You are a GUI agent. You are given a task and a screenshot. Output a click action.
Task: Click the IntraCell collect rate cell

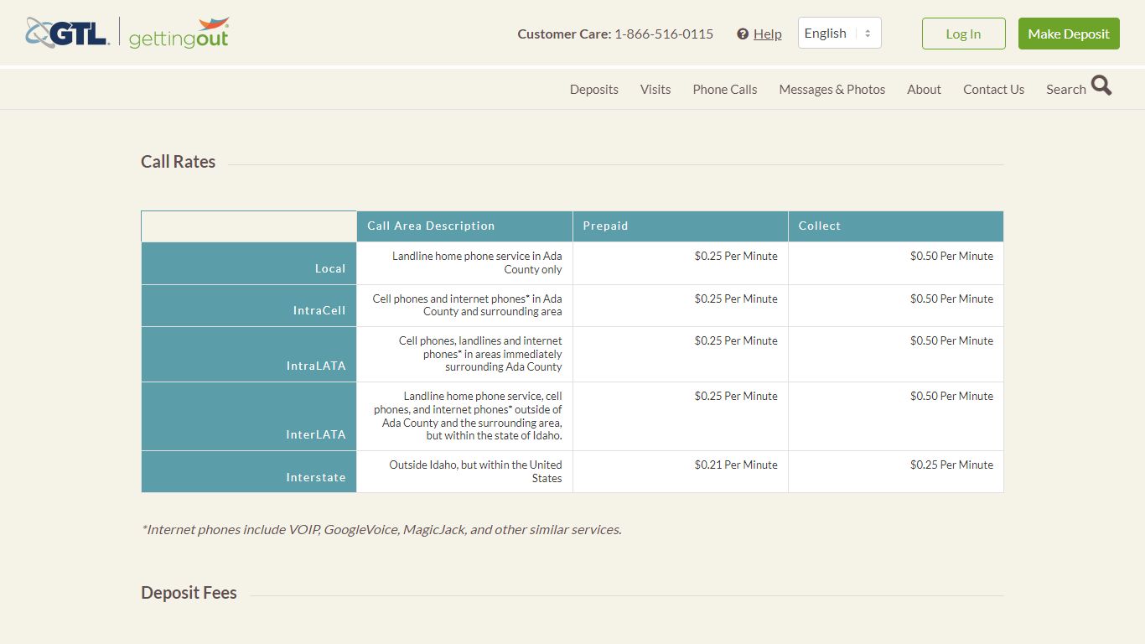896,306
